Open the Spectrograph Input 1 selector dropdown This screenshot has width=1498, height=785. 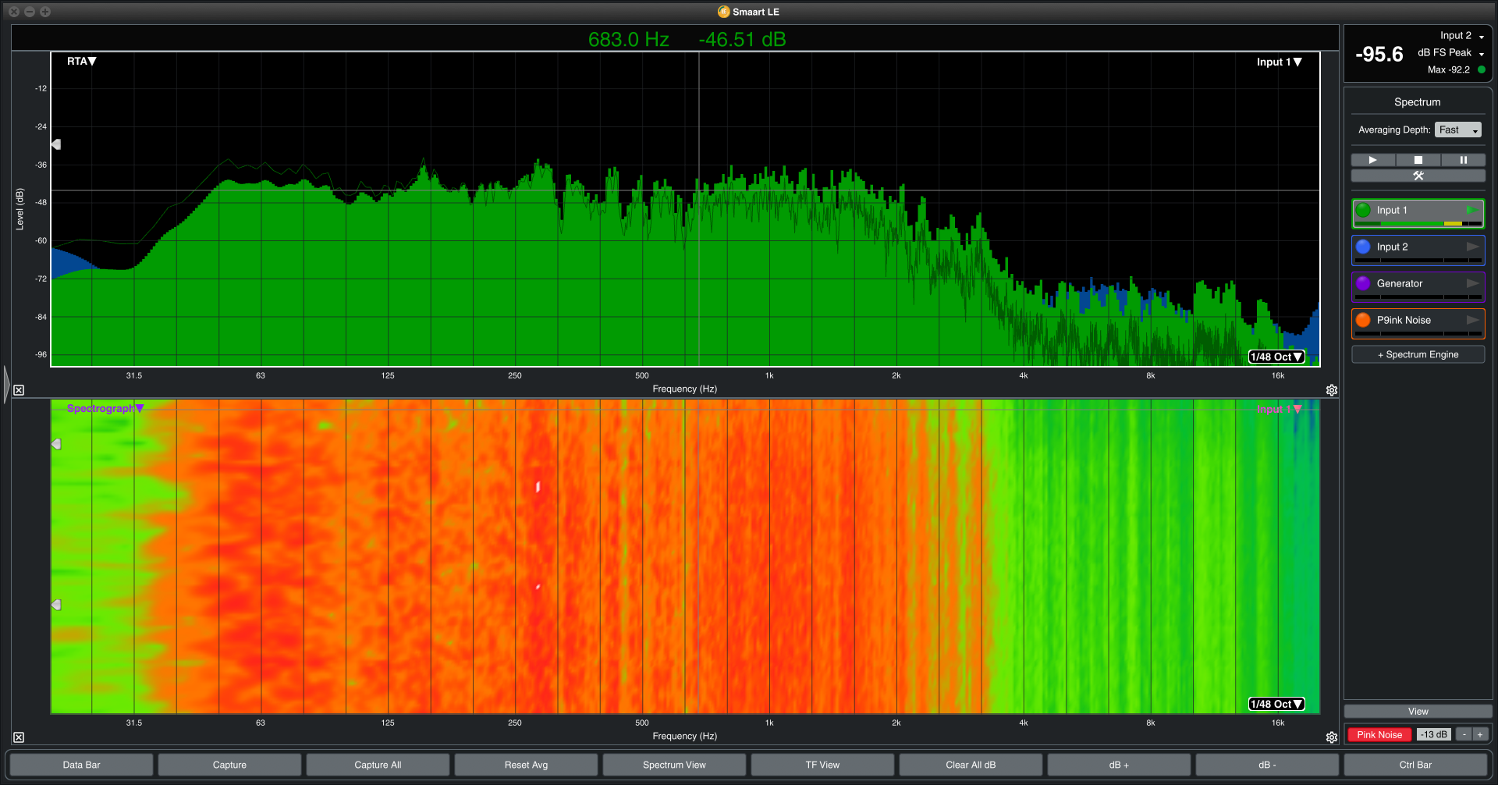tap(1279, 409)
